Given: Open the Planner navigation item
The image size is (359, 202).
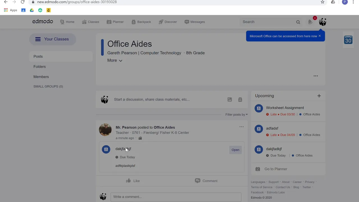Looking at the screenshot, I should click(x=115, y=22).
